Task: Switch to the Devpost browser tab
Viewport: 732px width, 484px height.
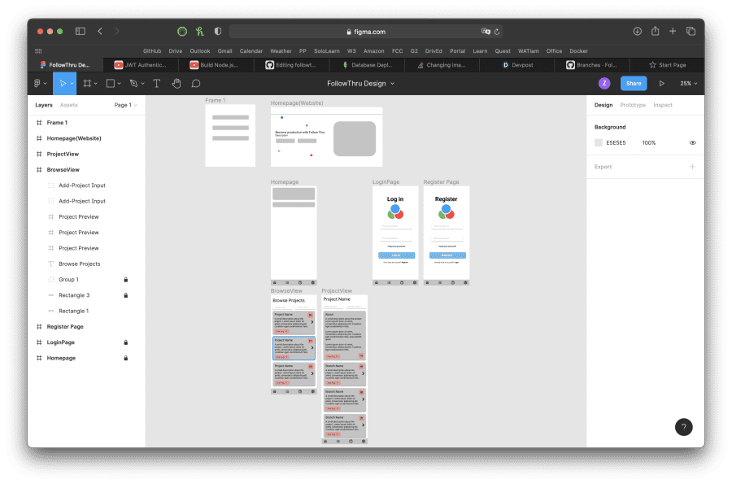Action: 517,65
